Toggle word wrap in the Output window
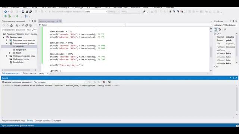The width and height of the screenshot is (239, 134). pos(109,82)
